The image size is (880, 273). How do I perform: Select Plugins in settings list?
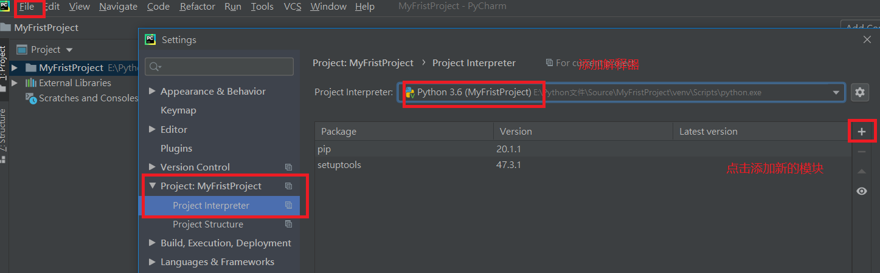[x=176, y=149]
